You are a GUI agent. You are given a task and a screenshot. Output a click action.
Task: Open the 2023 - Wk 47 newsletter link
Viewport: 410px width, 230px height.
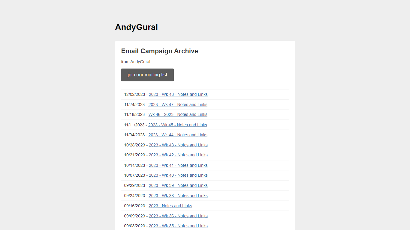click(x=178, y=105)
